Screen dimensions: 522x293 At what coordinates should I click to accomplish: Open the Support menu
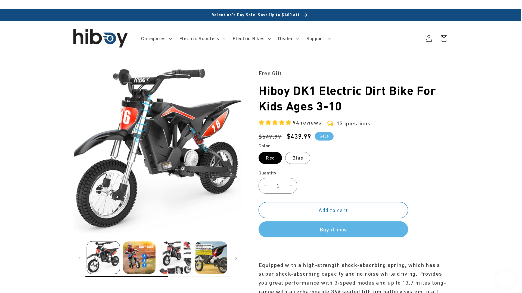tap(318, 39)
